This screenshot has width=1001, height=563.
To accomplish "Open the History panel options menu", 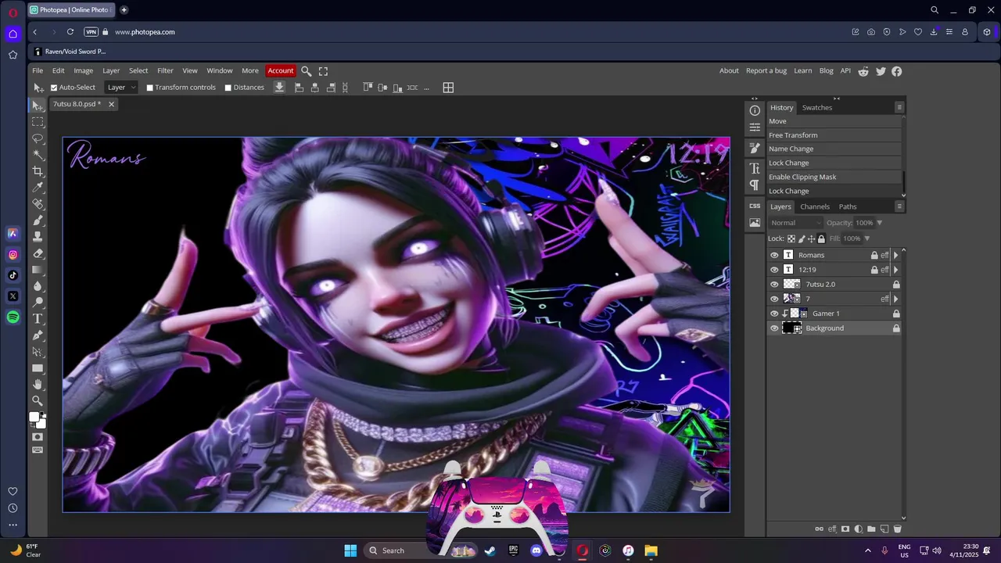I will (899, 107).
